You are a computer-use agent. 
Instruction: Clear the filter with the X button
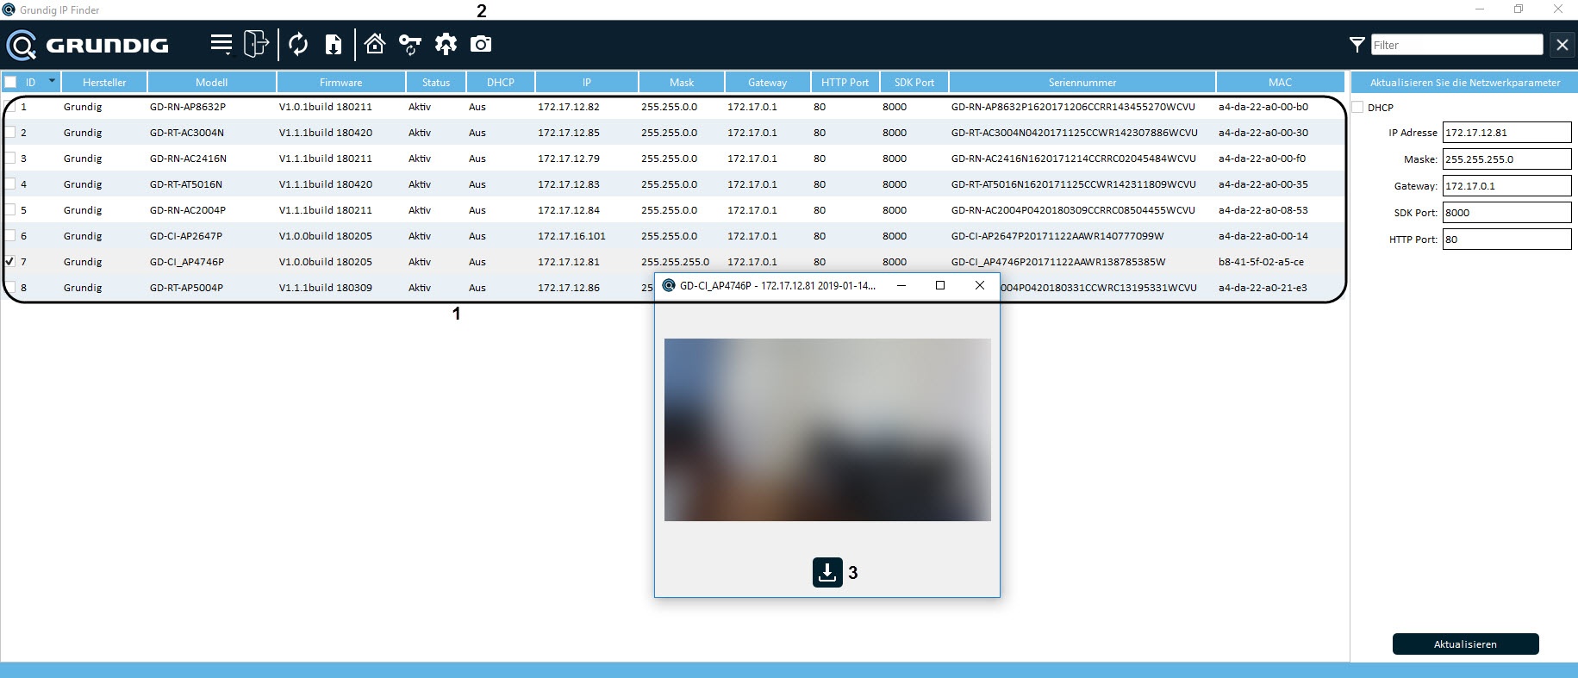coord(1562,45)
